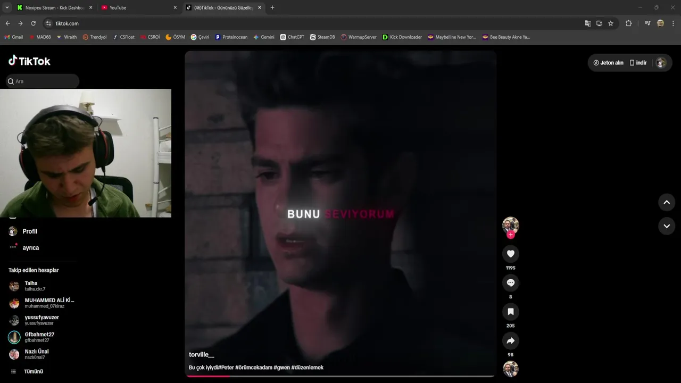Open the CSROİ bookmark
The width and height of the screenshot is (681, 383).
pos(150,37)
